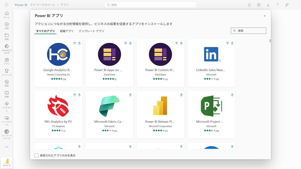This screenshot has height=169, width=301.
Task: Click P3 Adaptive publisher text
Action: tap(59, 126)
